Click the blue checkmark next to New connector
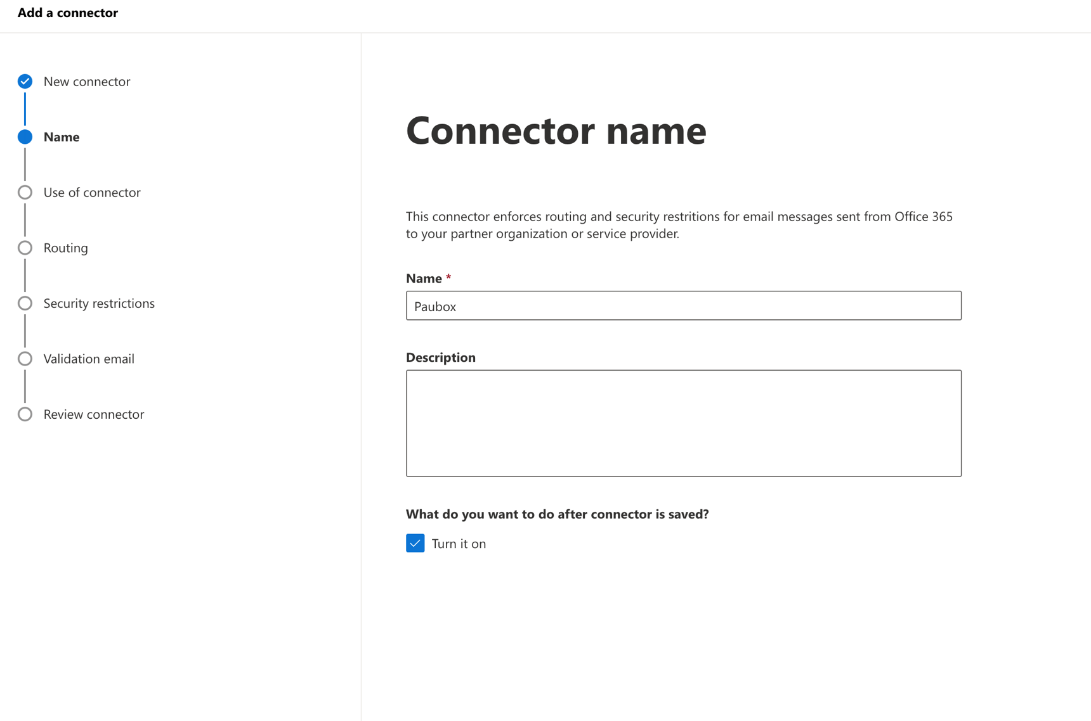Viewport: 1091px width, 721px height. pos(25,81)
